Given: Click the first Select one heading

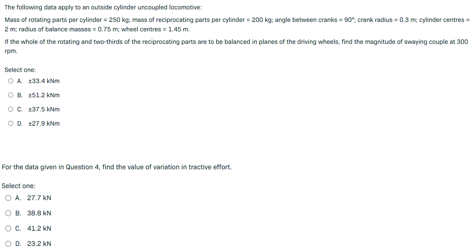Looking at the screenshot, I should 20,70.
